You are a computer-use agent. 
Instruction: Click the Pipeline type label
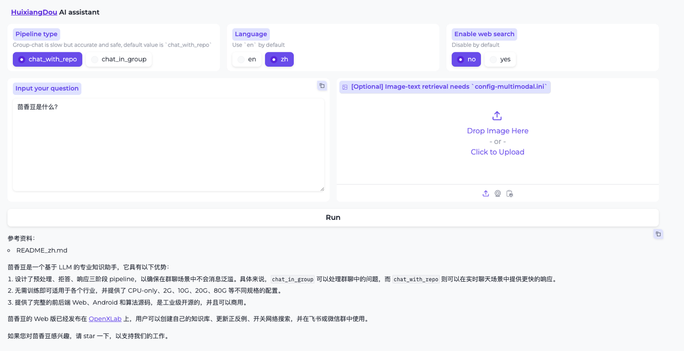pos(36,34)
